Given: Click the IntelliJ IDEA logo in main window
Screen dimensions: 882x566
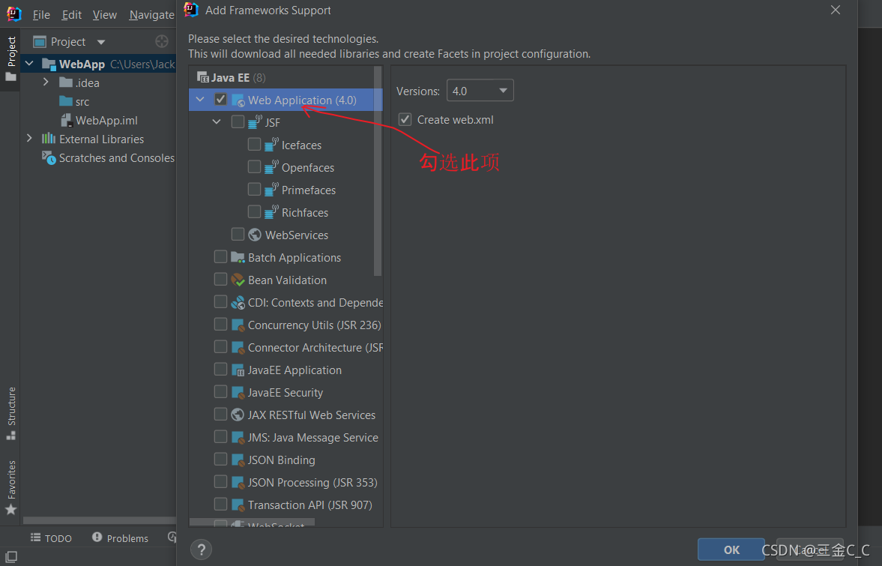Looking at the screenshot, I should tap(14, 13).
